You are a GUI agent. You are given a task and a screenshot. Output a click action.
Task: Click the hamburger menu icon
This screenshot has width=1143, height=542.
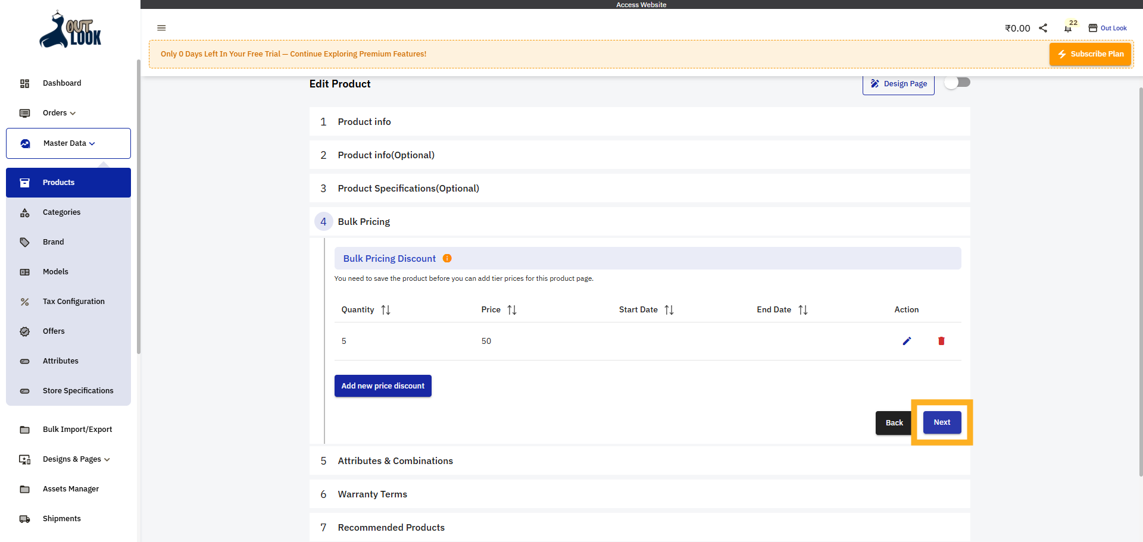tap(161, 28)
